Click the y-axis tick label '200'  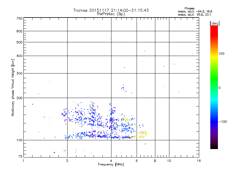tap(19, 98)
